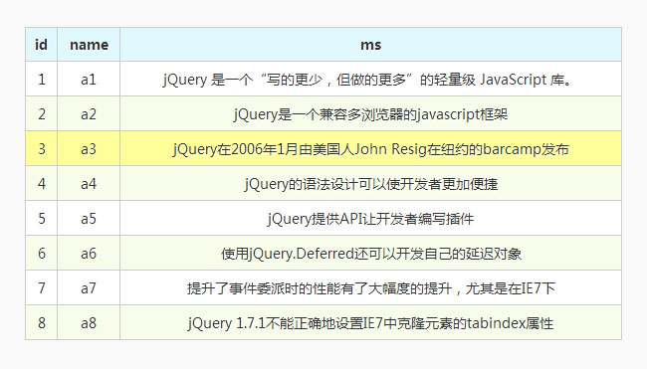Select the 兼容多浏览器 javascript框架 description cell
The height and width of the screenshot is (369, 647).
tap(370, 113)
